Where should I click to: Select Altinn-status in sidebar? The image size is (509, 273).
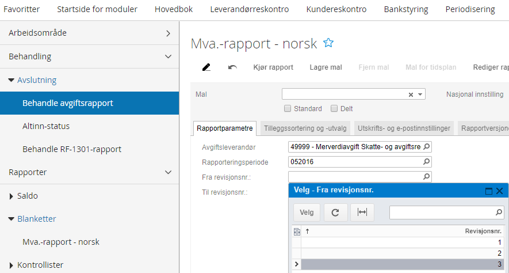[x=46, y=126]
